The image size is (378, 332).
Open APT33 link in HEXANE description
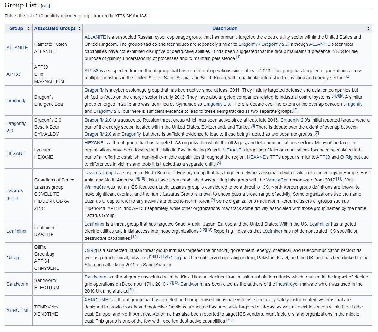pos(323,157)
